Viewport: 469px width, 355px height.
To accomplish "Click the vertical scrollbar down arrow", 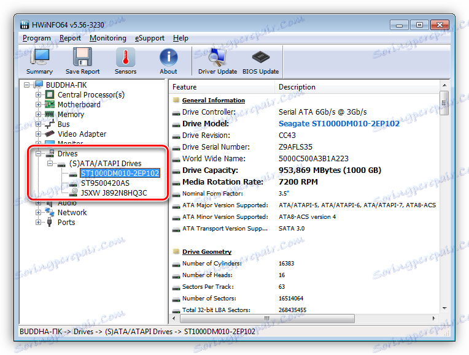I will (444, 308).
